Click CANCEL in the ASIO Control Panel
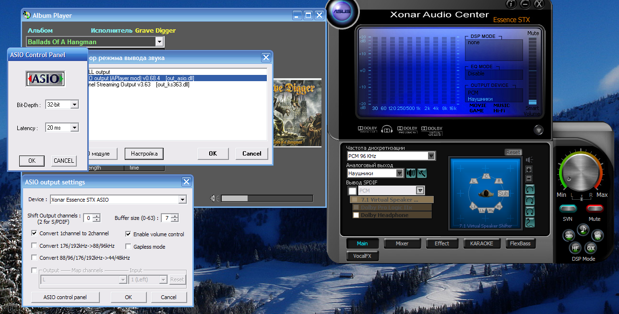Screen dimensions: 619x314 [x=64, y=161]
